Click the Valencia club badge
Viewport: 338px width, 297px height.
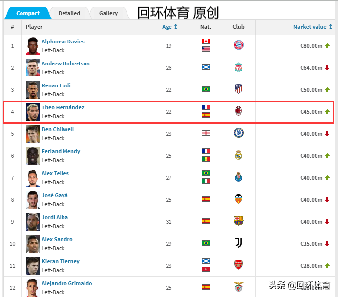(238, 199)
